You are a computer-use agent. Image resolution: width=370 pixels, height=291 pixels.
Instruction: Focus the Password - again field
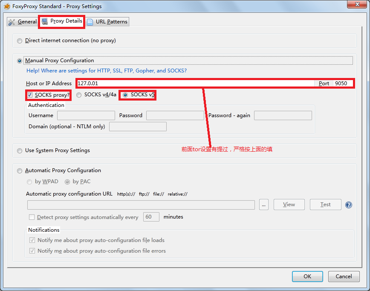283,115
